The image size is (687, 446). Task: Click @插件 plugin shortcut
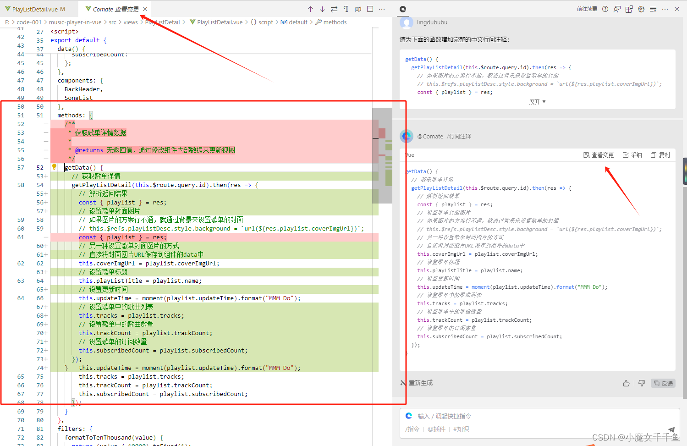coord(436,429)
